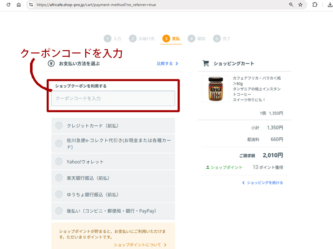The image size is (333, 249).
Task: Click the browser home icon
Action: click(19, 5)
